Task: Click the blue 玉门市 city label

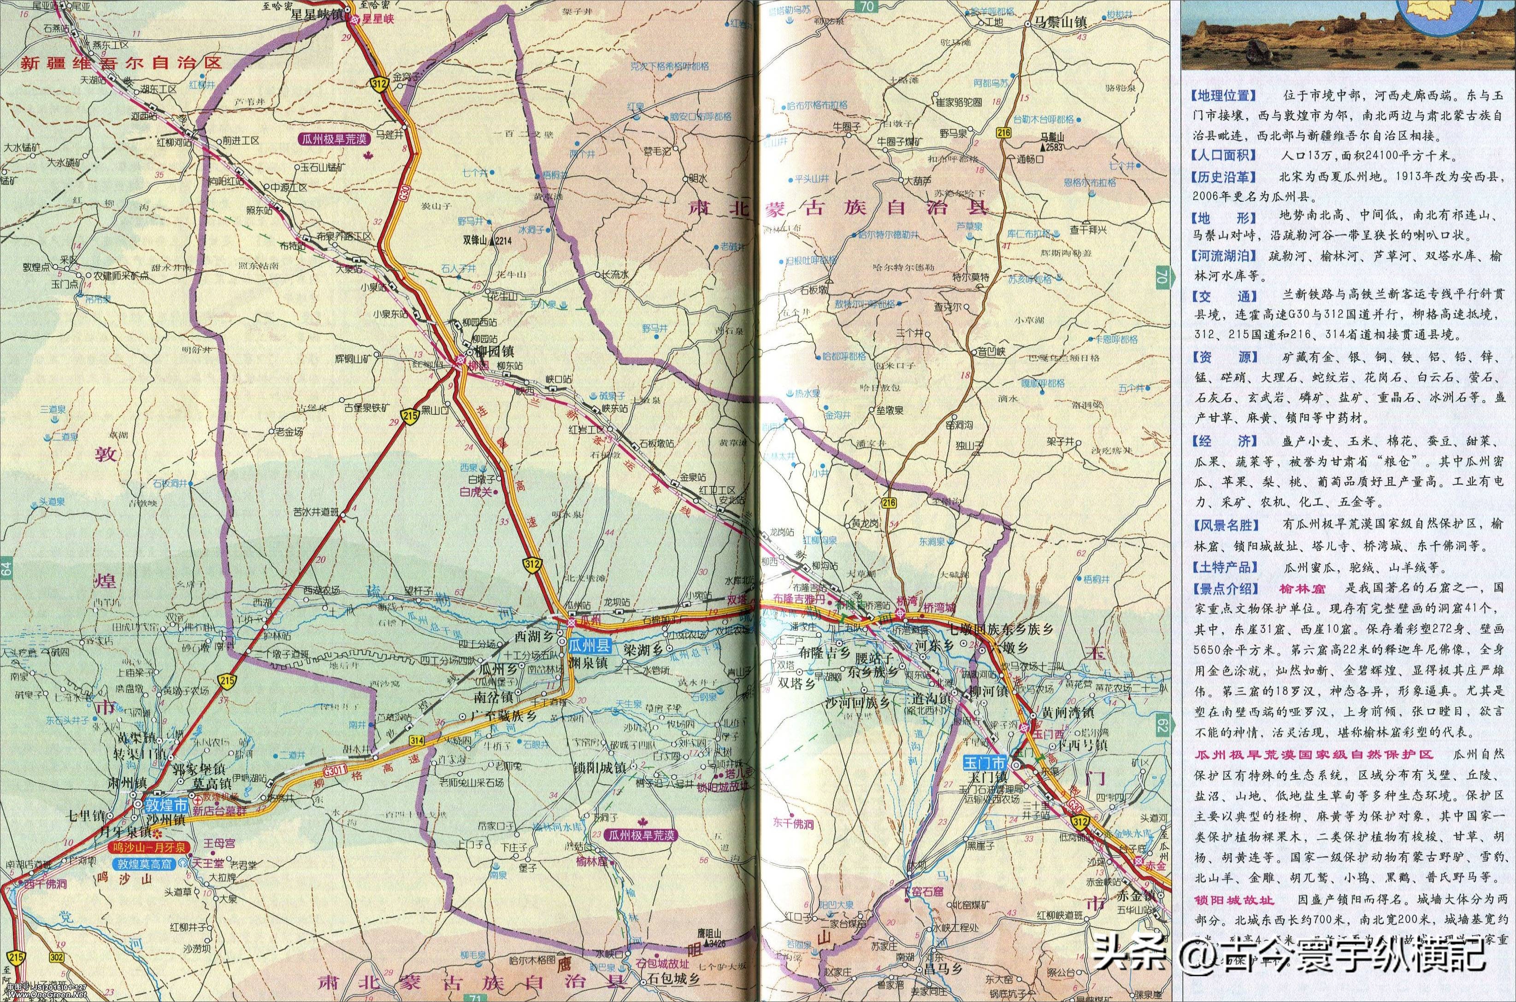Action: tap(985, 762)
